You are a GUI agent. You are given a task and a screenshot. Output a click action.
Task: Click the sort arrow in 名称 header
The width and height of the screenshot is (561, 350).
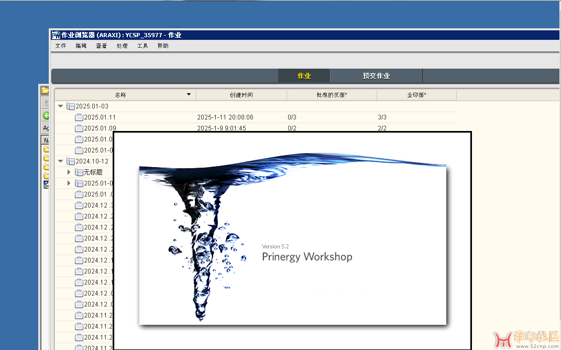pos(189,95)
